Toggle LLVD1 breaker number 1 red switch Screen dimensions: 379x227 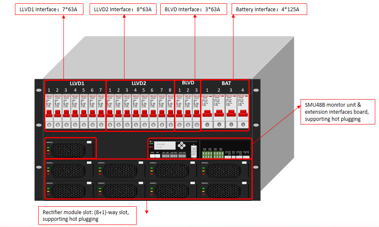(49, 113)
